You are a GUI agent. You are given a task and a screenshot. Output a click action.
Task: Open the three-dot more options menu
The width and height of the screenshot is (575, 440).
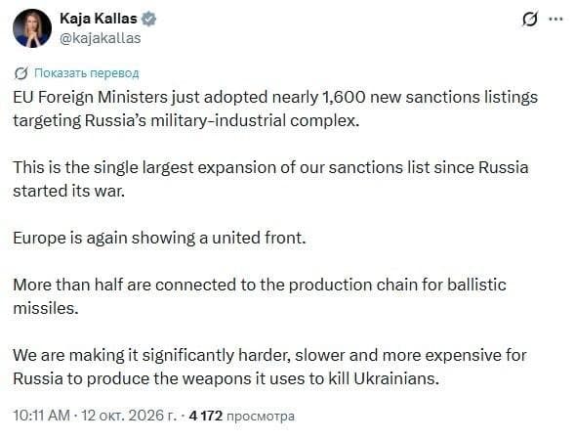click(555, 20)
